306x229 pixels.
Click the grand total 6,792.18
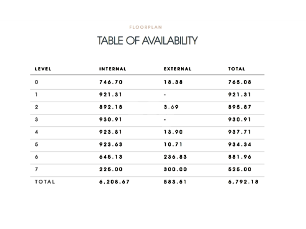[x=243, y=182]
